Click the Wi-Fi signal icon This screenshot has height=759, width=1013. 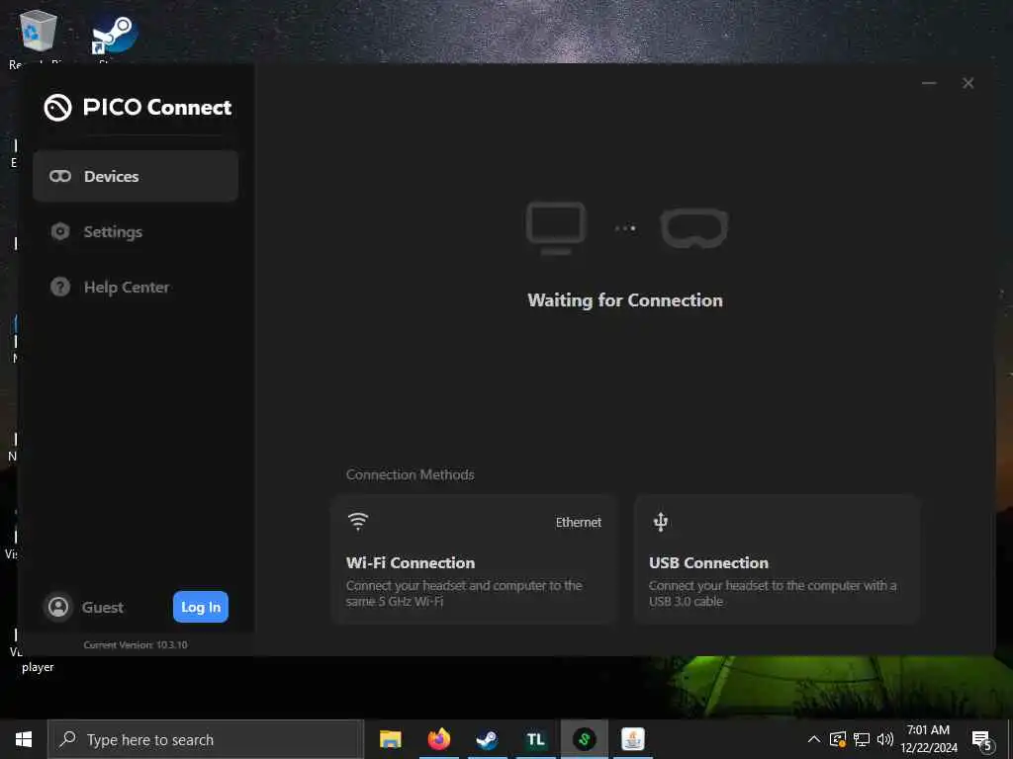(358, 522)
